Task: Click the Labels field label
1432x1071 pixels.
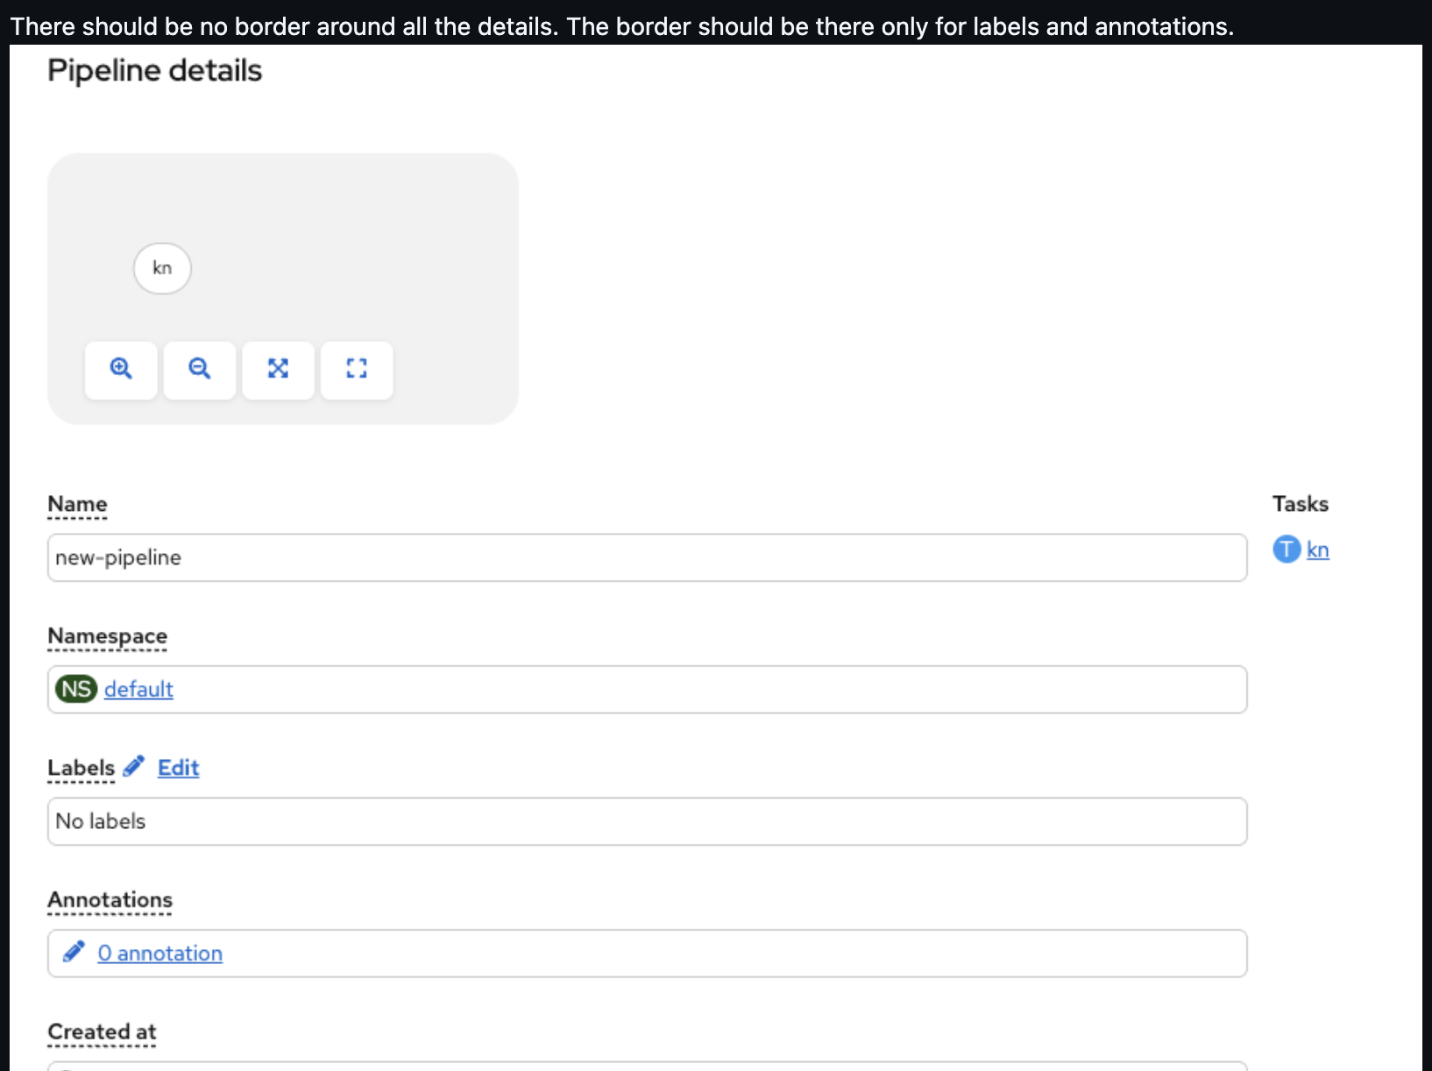Action: point(81,768)
